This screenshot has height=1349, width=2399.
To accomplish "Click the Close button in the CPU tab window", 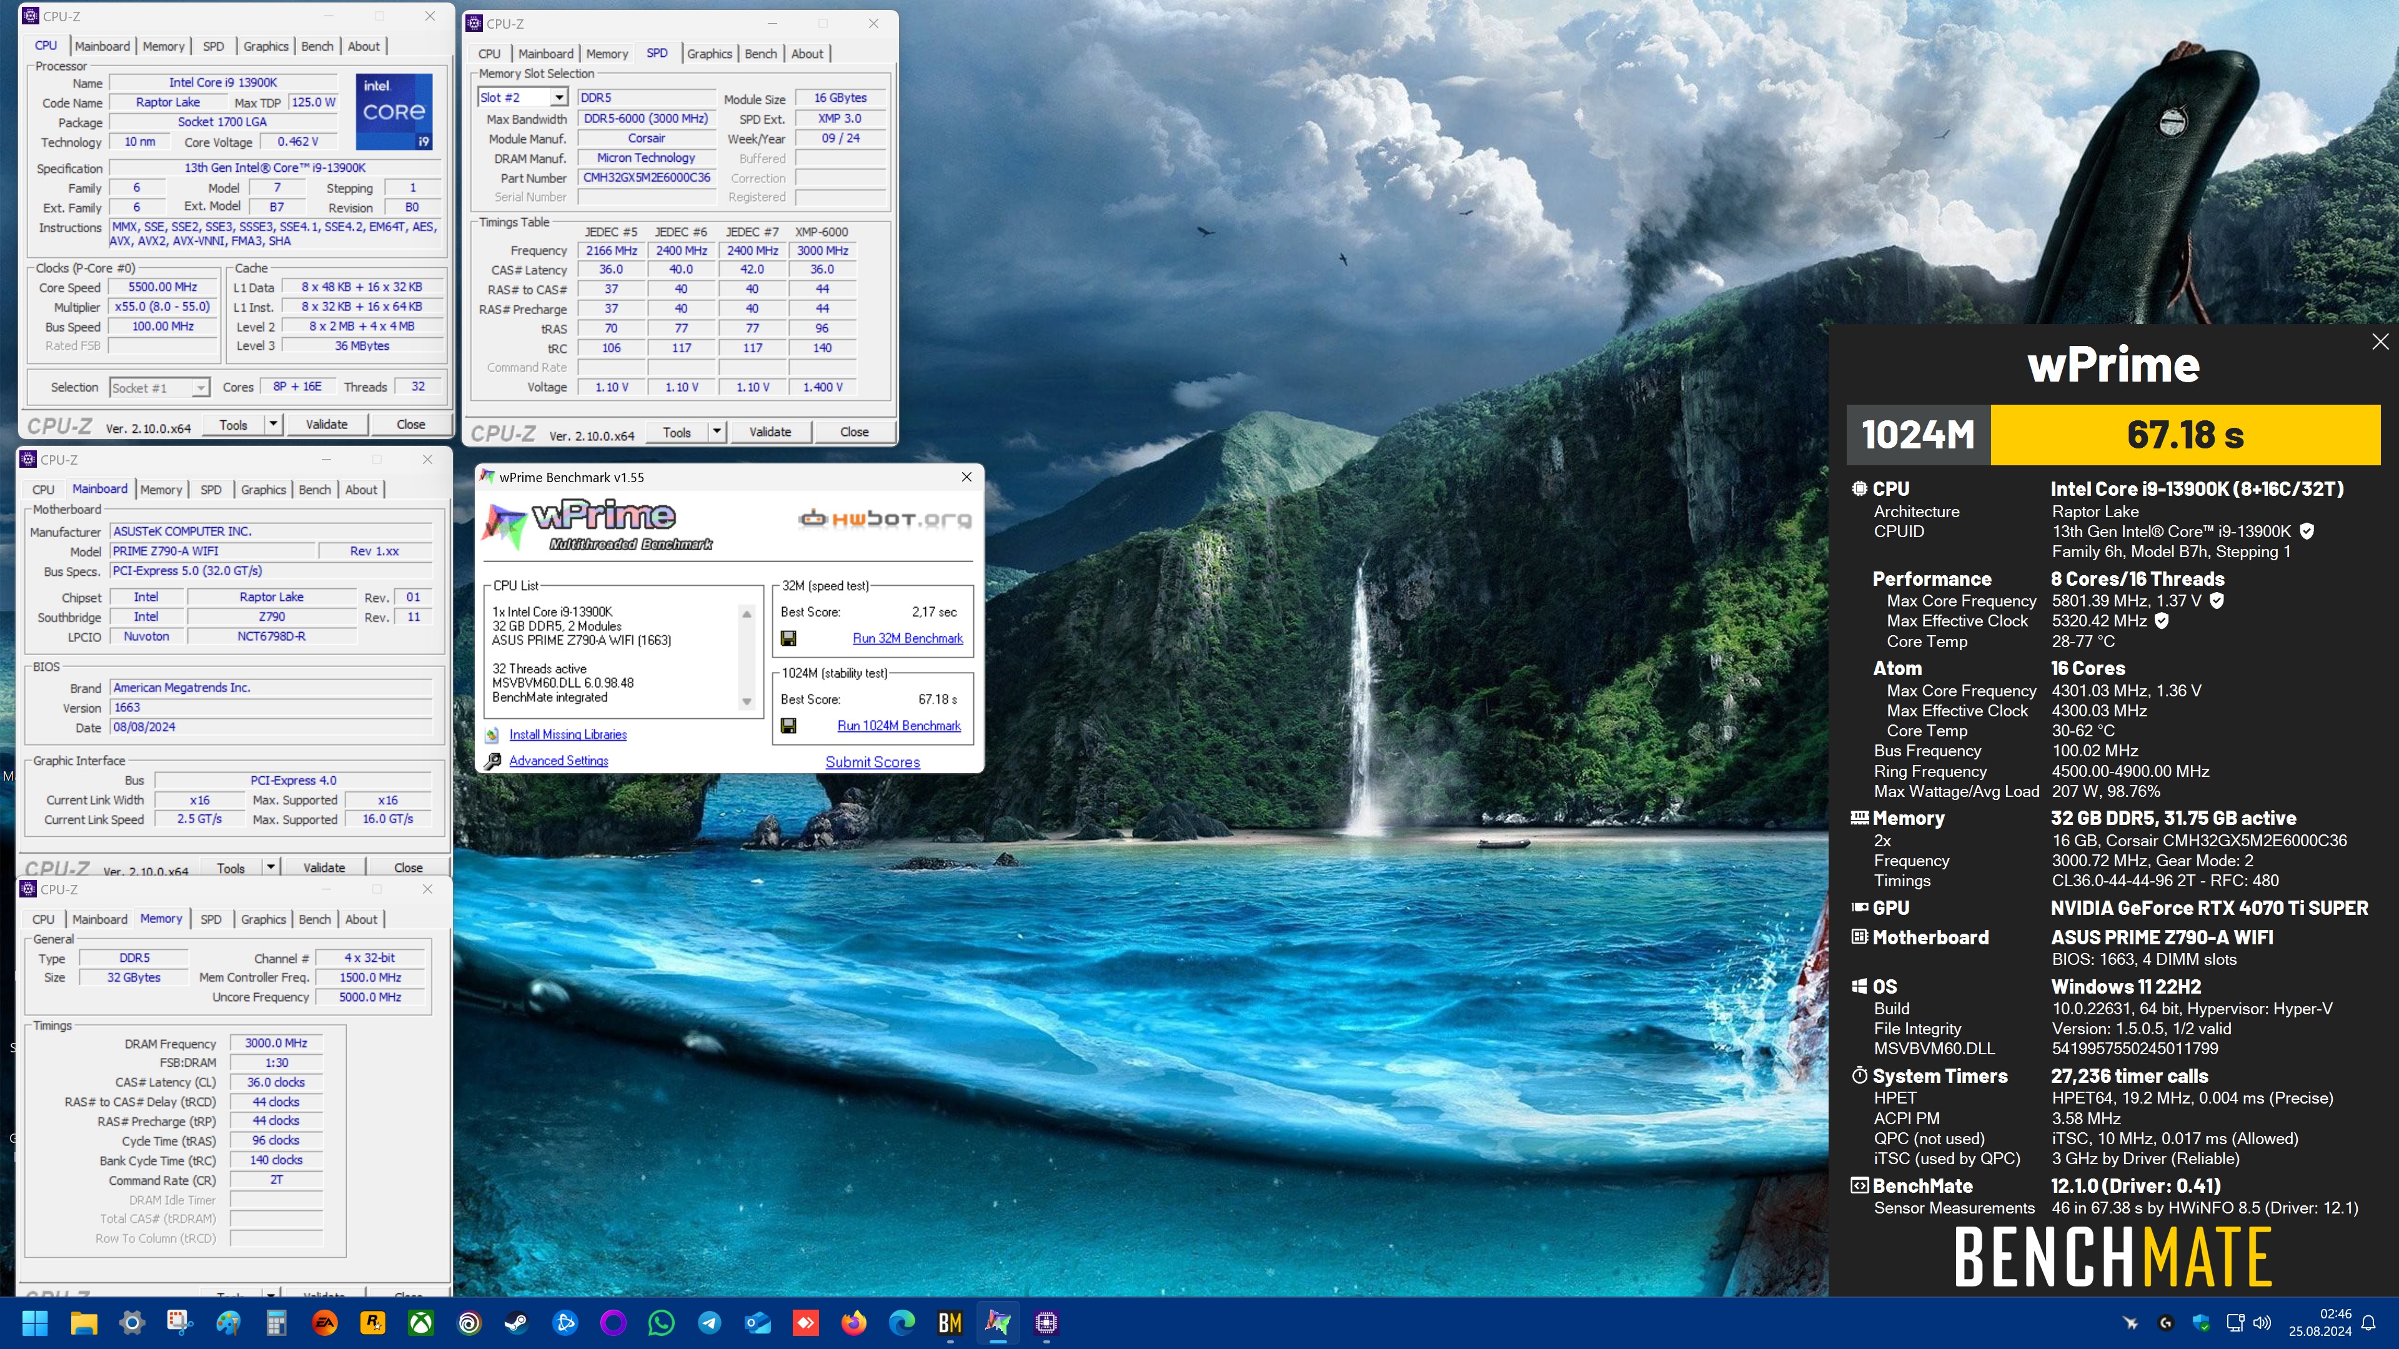I will click(x=410, y=425).
